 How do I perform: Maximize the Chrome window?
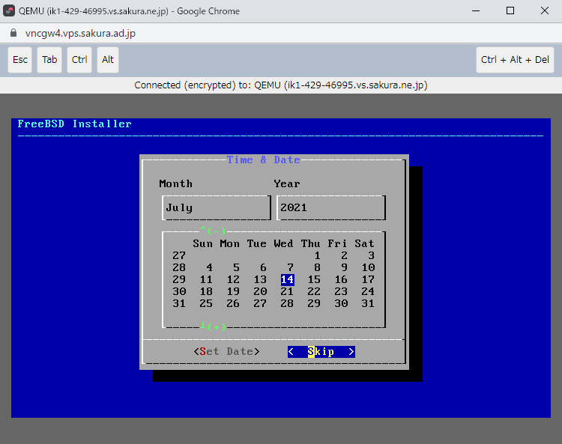coord(510,10)
